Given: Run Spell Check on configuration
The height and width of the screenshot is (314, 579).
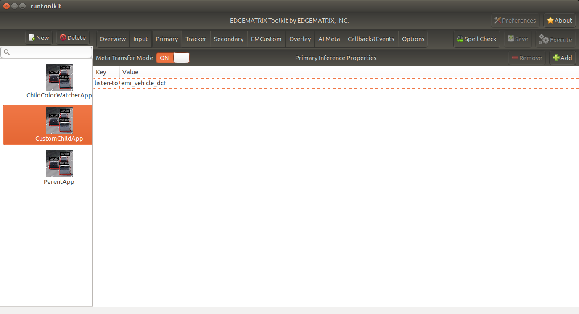Looking at the screenshot, I should (477, 39).
